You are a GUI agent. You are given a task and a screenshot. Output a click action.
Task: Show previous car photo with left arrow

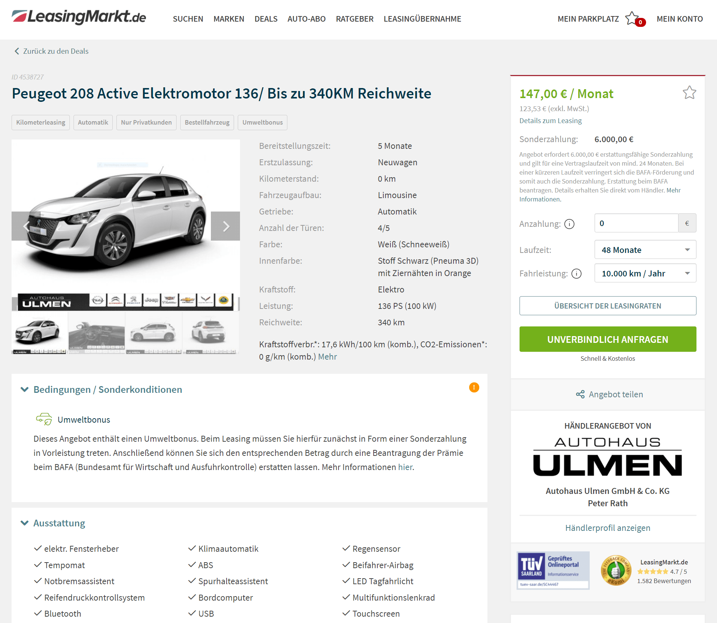tap(26, 226)
